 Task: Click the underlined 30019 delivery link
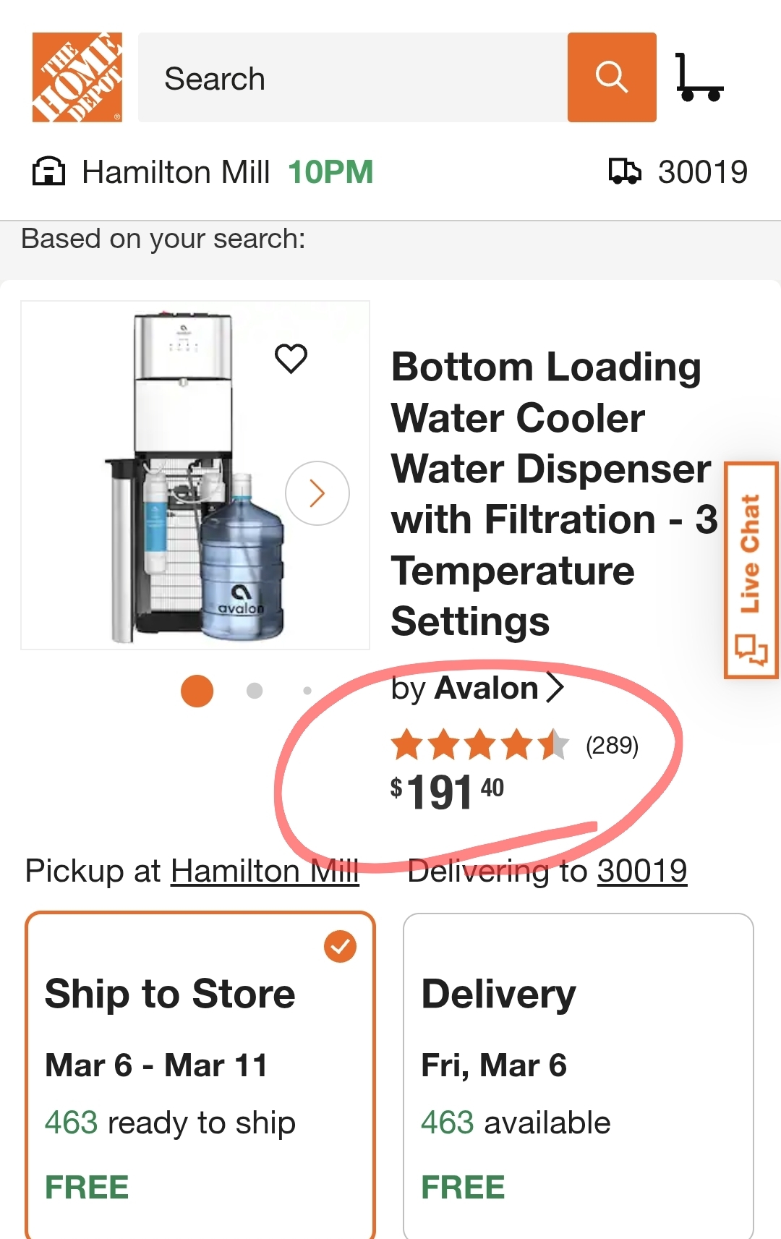pos(641,871)
